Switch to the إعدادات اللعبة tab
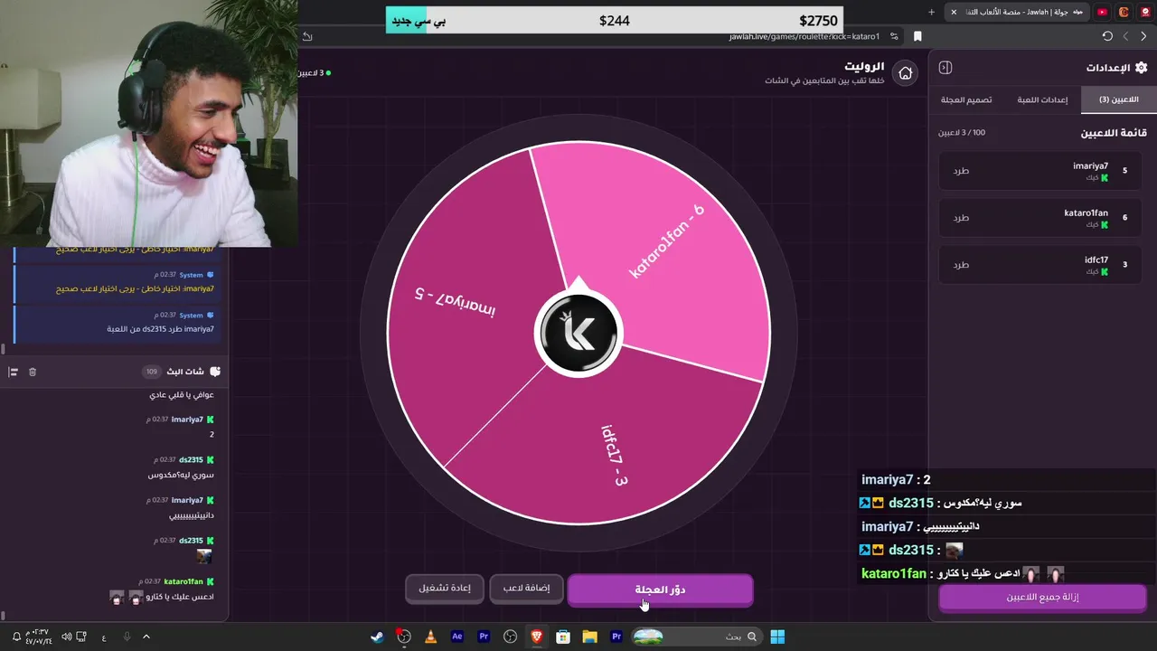1157x651 pixels. 1042,99
